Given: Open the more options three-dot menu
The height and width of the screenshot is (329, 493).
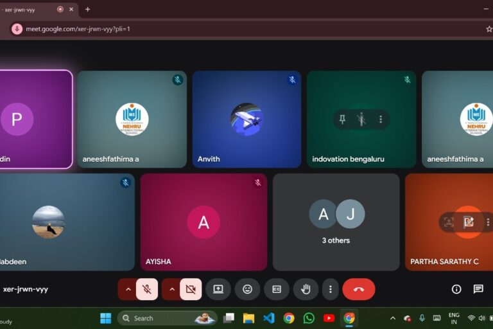Looking at the screenshot, I should [330, 289].
